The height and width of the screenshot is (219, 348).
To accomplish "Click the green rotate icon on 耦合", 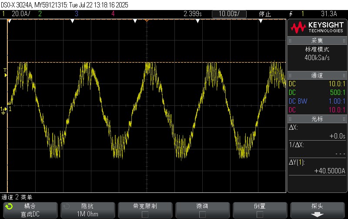I will pos(8,206).
